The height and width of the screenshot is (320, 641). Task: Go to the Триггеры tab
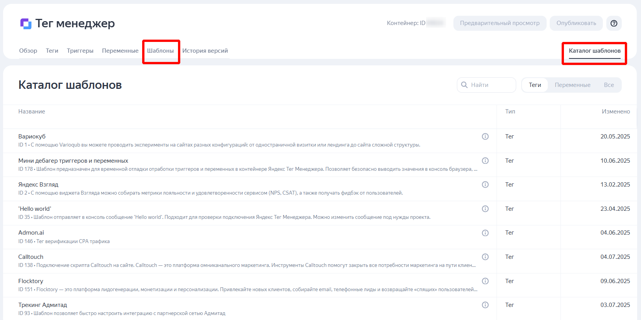80,51
